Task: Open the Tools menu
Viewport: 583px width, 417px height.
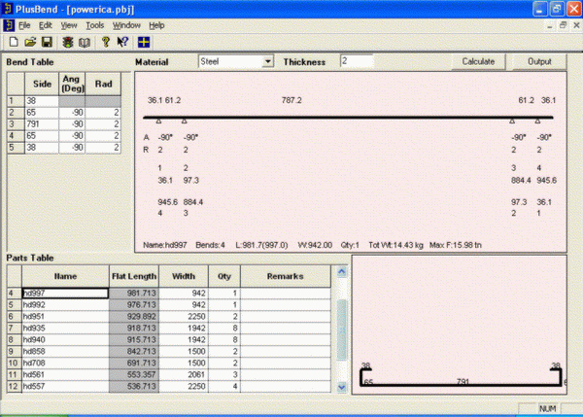Action: click(94, 24)
